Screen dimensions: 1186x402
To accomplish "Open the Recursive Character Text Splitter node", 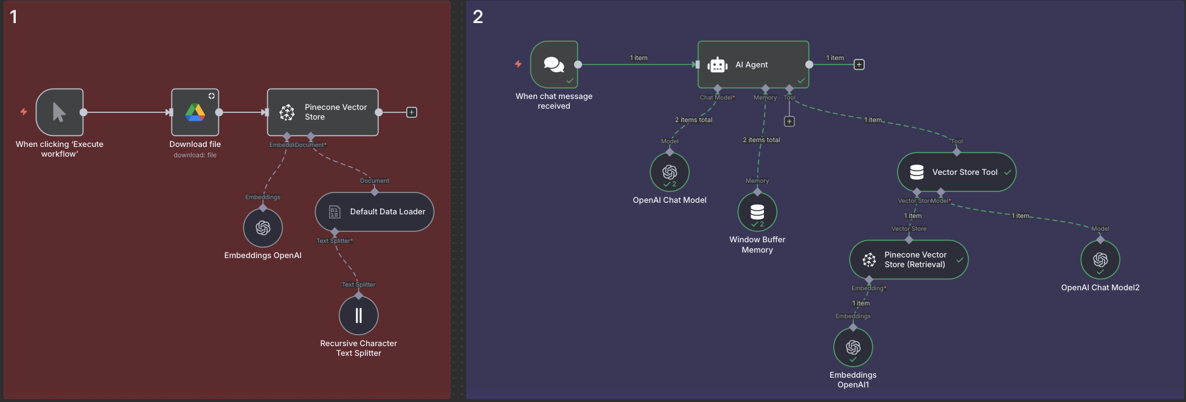I will 358,315.
